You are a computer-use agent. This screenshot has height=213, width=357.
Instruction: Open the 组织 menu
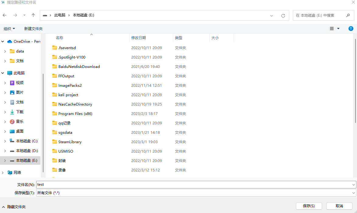coord(9,29)
